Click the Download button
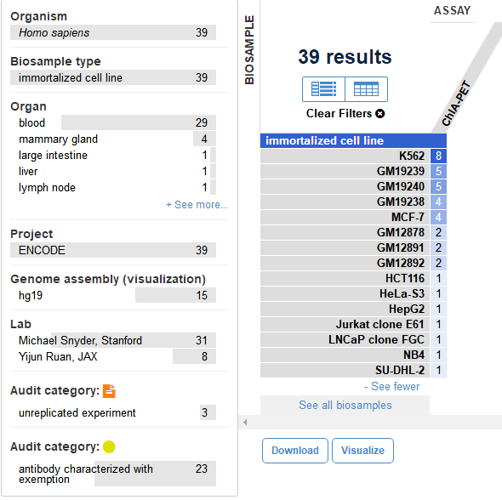Image resolution: width=502 pixels, height=500 pixels. click(x=295, y=451)
